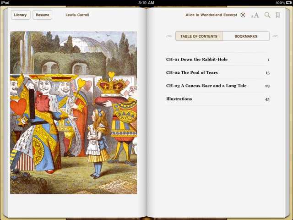The width and height of the screenshot is (293, 220).
Task: Tap page number 45 in contents
Action: pyautogui.click(x=267, y=99)
